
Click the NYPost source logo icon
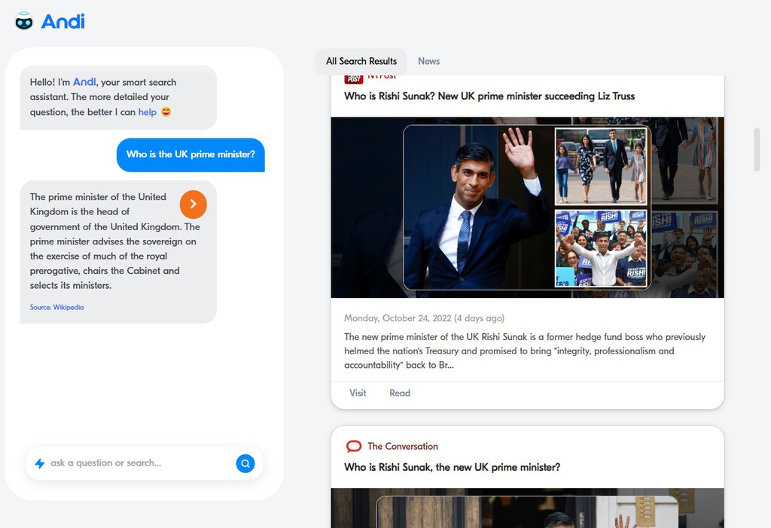(353, 78)
